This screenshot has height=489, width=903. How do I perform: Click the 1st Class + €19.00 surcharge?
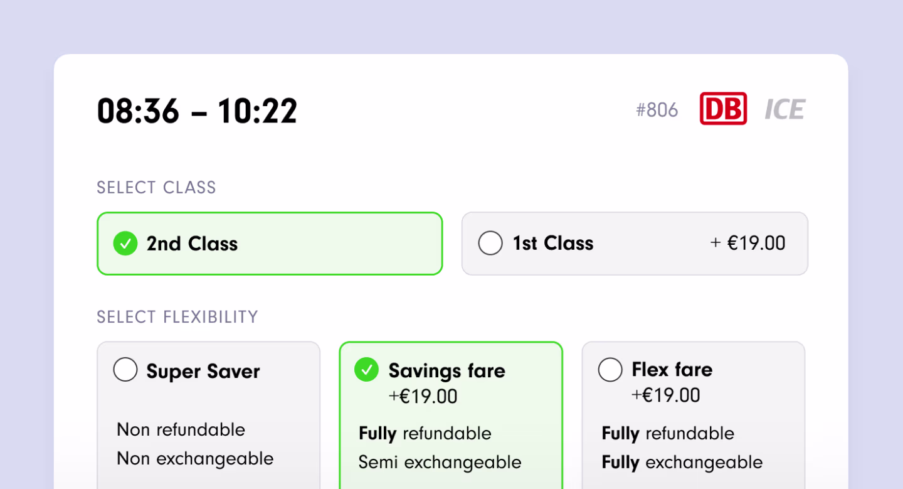(747, 244)
